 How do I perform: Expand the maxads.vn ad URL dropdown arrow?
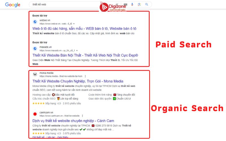pyautogui.click(x=77, y=50)
